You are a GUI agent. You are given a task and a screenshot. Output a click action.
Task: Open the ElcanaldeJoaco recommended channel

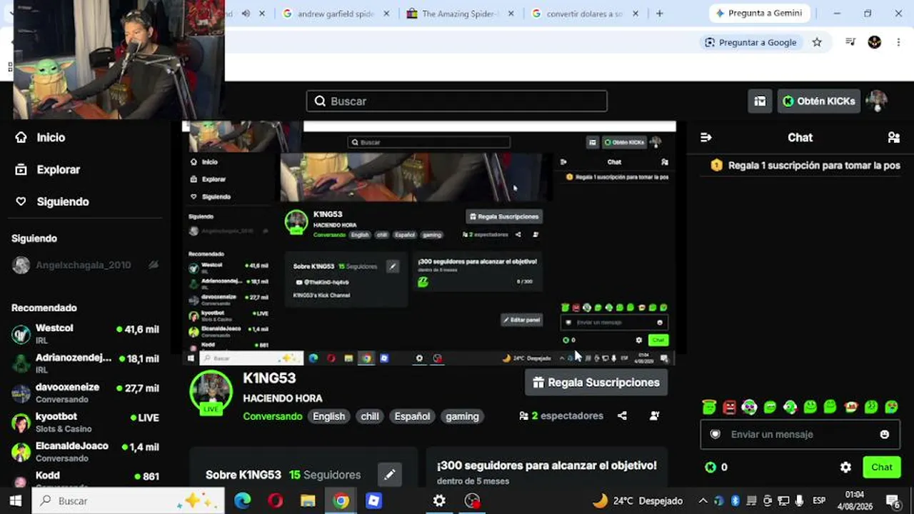(x=86, y=451)
